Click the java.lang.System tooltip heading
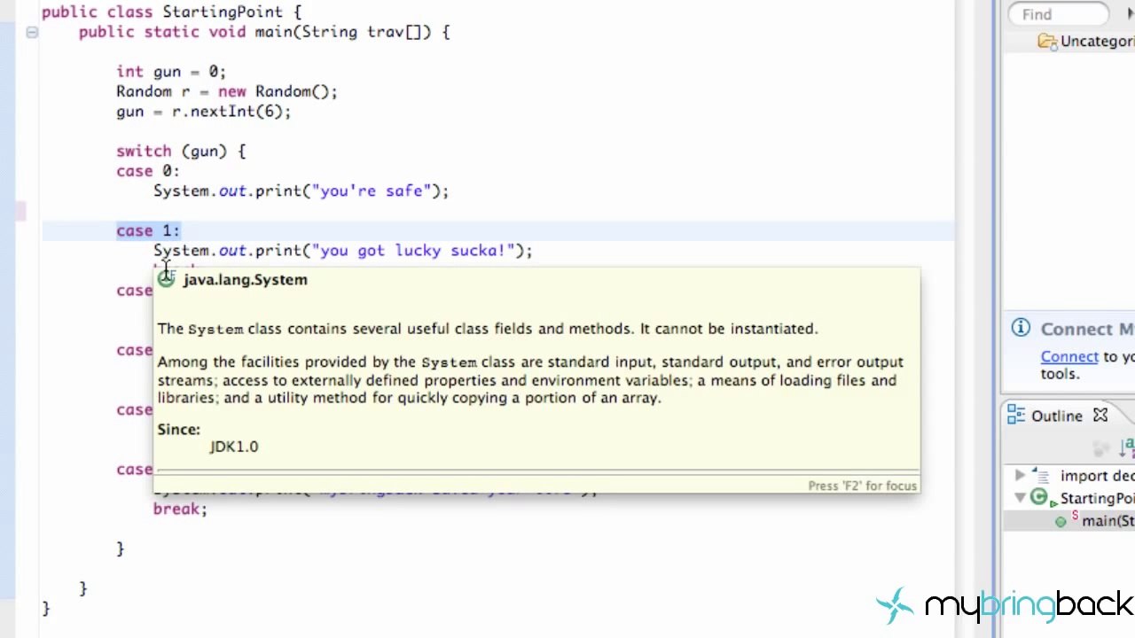The image size is (1135, 638). click(246, 279)
